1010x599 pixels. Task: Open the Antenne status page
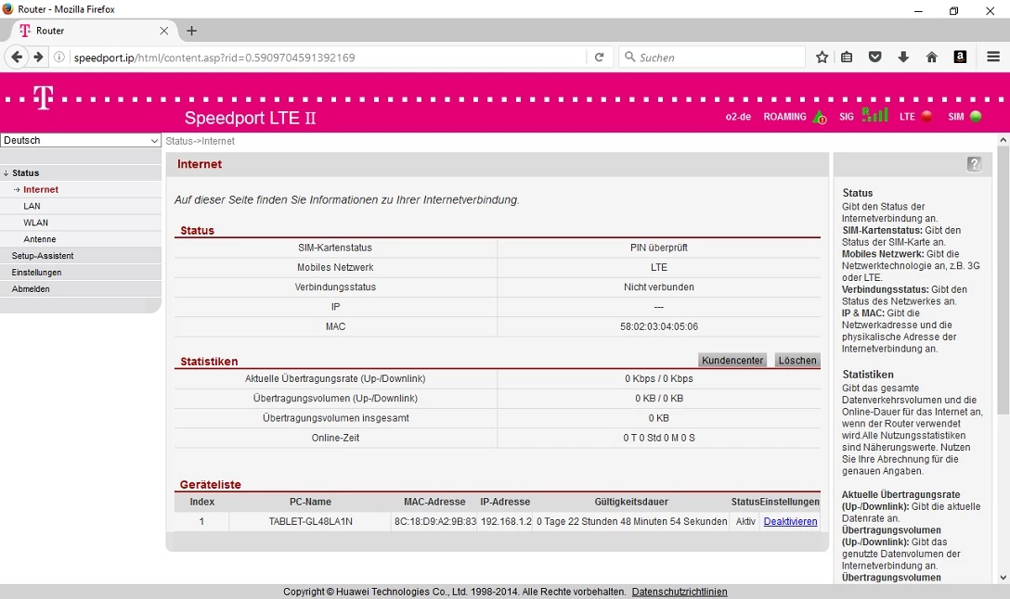[39, 239]
